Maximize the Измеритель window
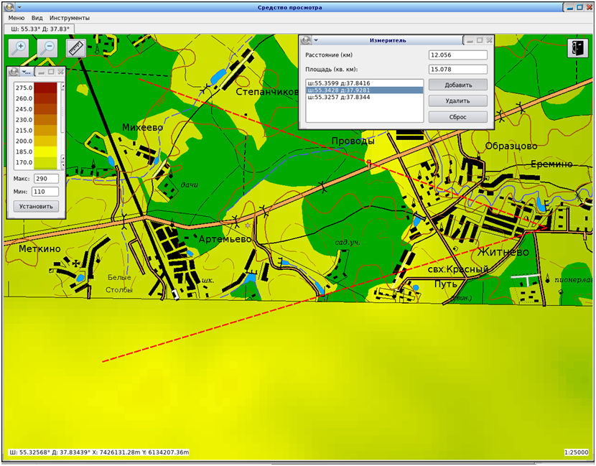Image resolution: width=596 pixels, height=466 pixels. (x=478, y=41)
